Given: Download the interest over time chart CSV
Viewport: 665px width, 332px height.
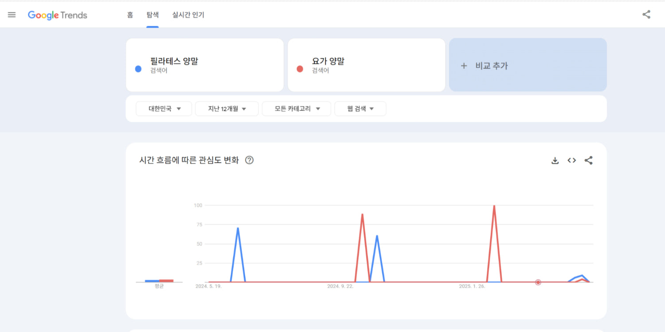Looking at the screenshot, I should coord(555,160).
